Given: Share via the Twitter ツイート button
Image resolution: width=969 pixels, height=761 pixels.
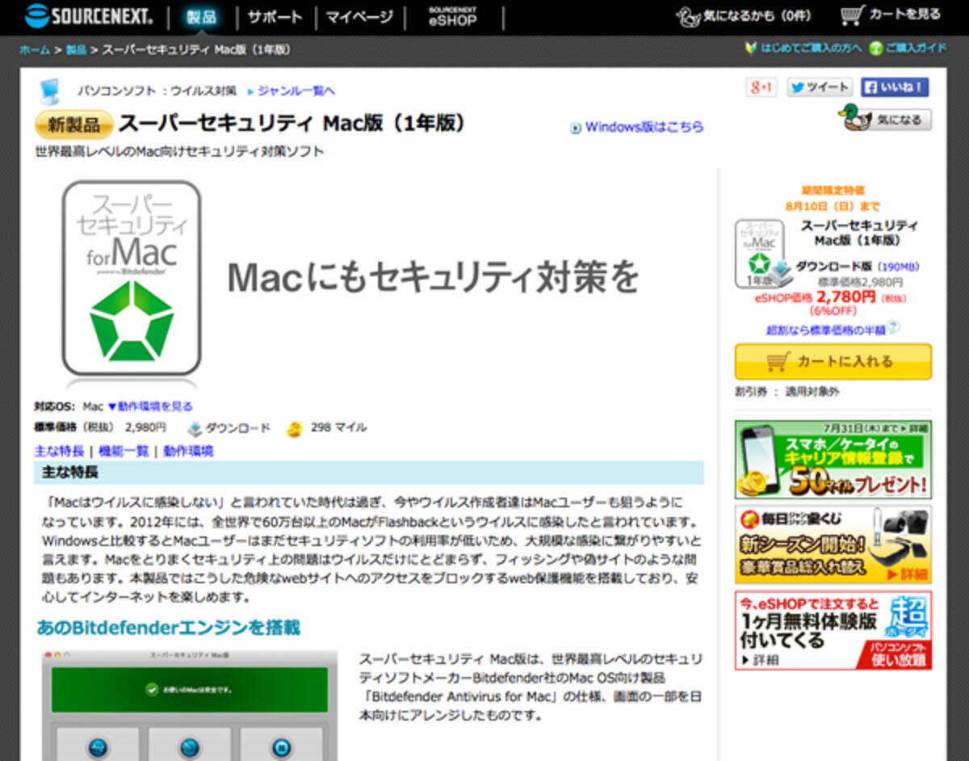Looking at the screenshot, I should (820, 87).
